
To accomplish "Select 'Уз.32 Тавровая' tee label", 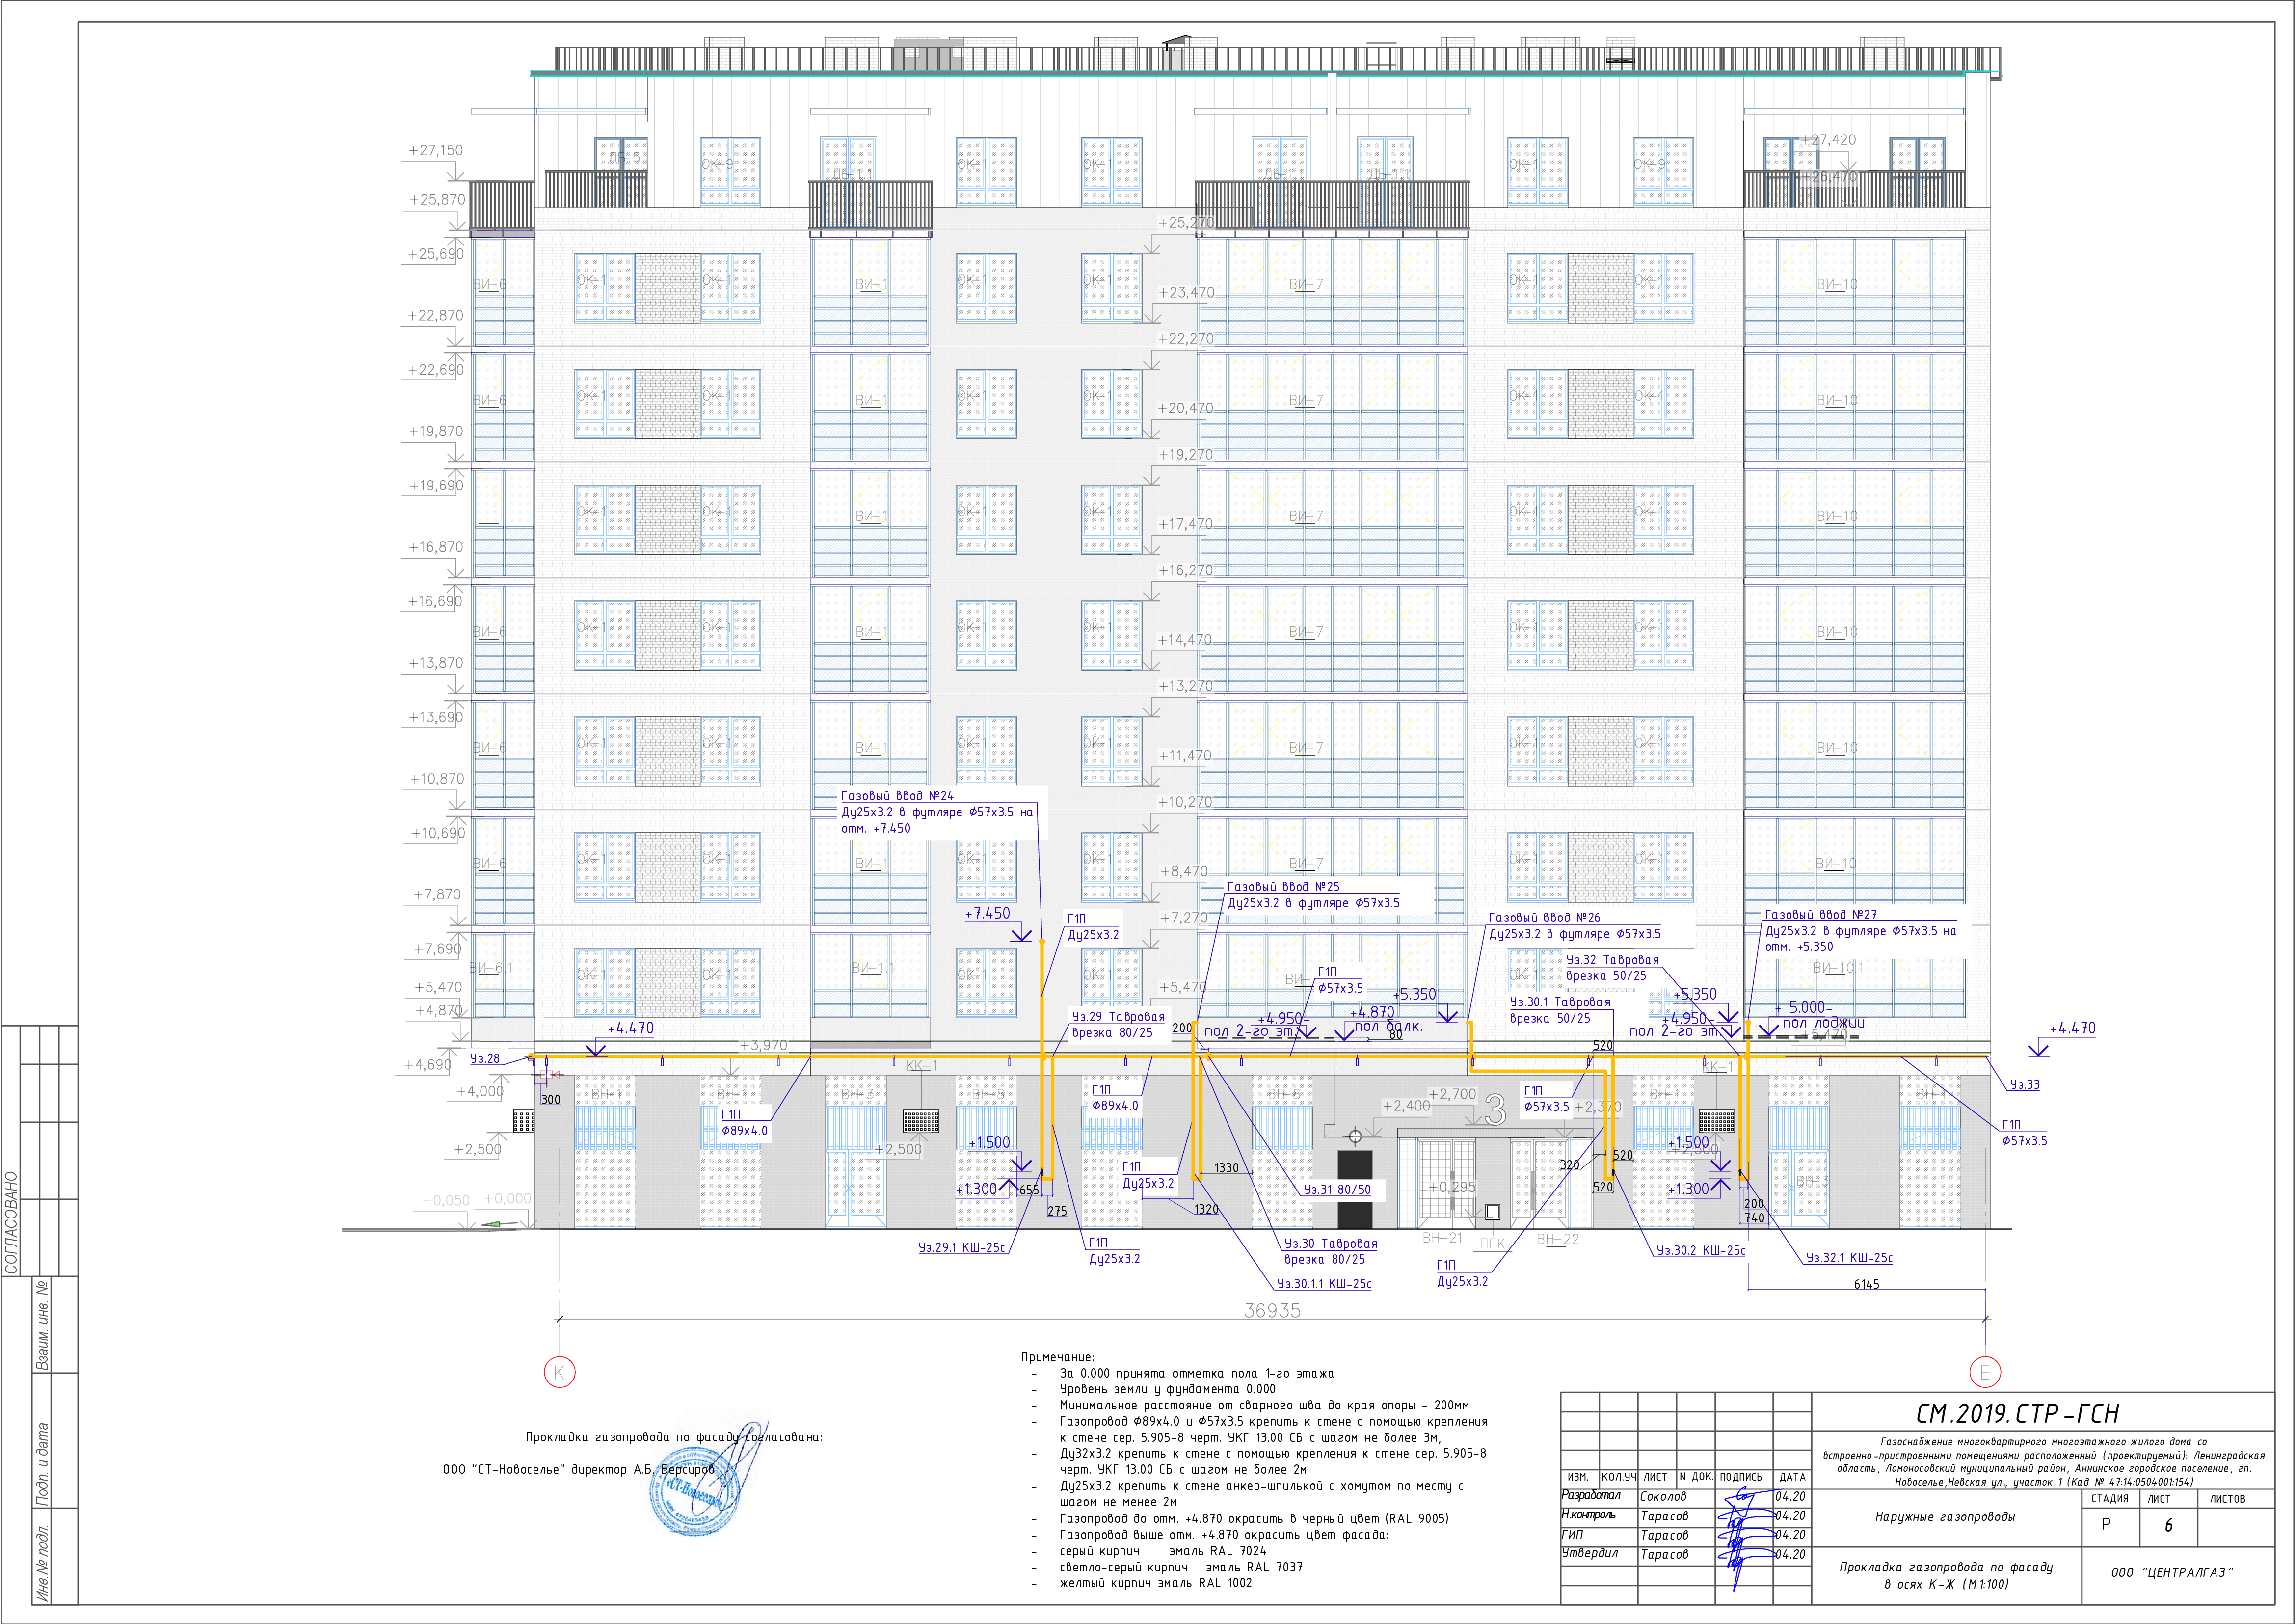I will pyautogui.click(x=1612, y=960).
